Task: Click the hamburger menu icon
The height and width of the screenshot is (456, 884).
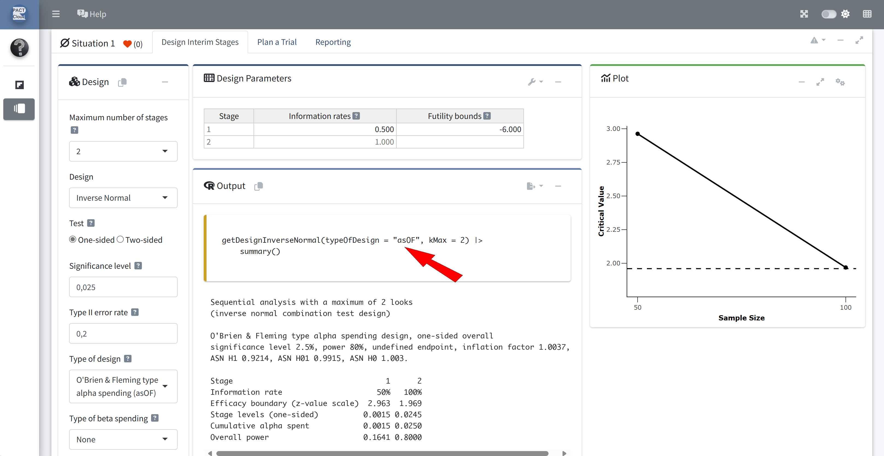Action: (x=56, y=14)
